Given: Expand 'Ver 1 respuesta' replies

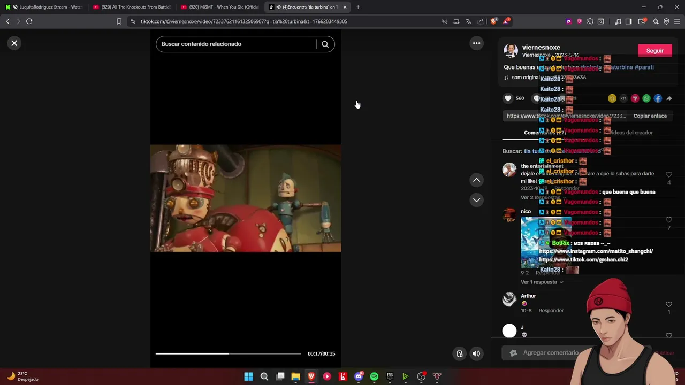Looking at the screenshot, I should [x=542, y=282].
